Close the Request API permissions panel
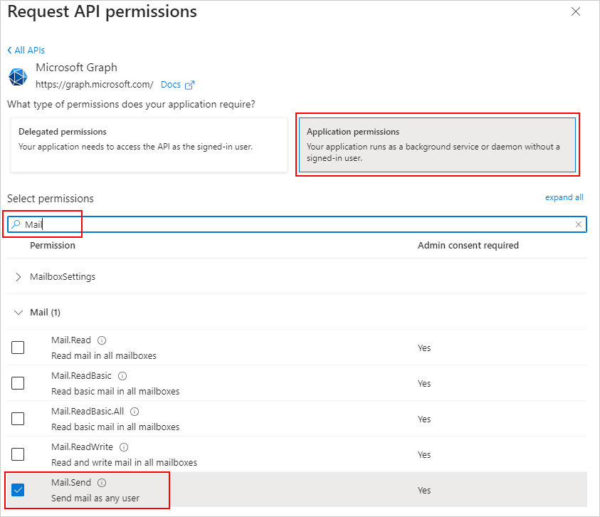 pos(575,11)
